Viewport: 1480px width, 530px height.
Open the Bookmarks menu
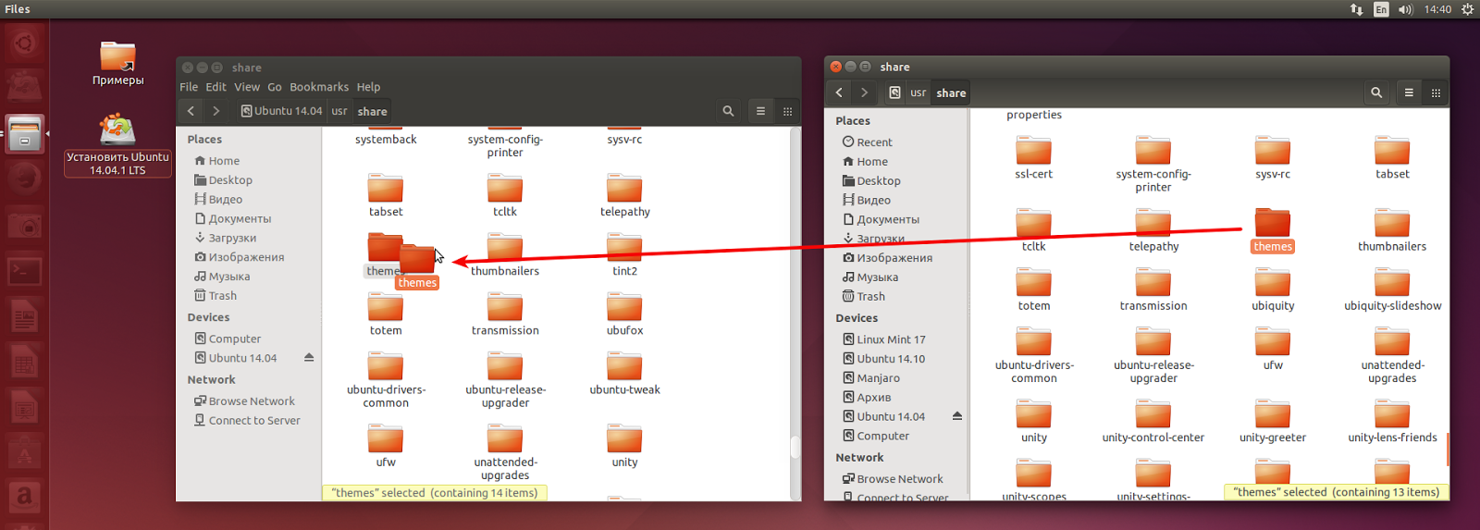(x=319, y=87)
